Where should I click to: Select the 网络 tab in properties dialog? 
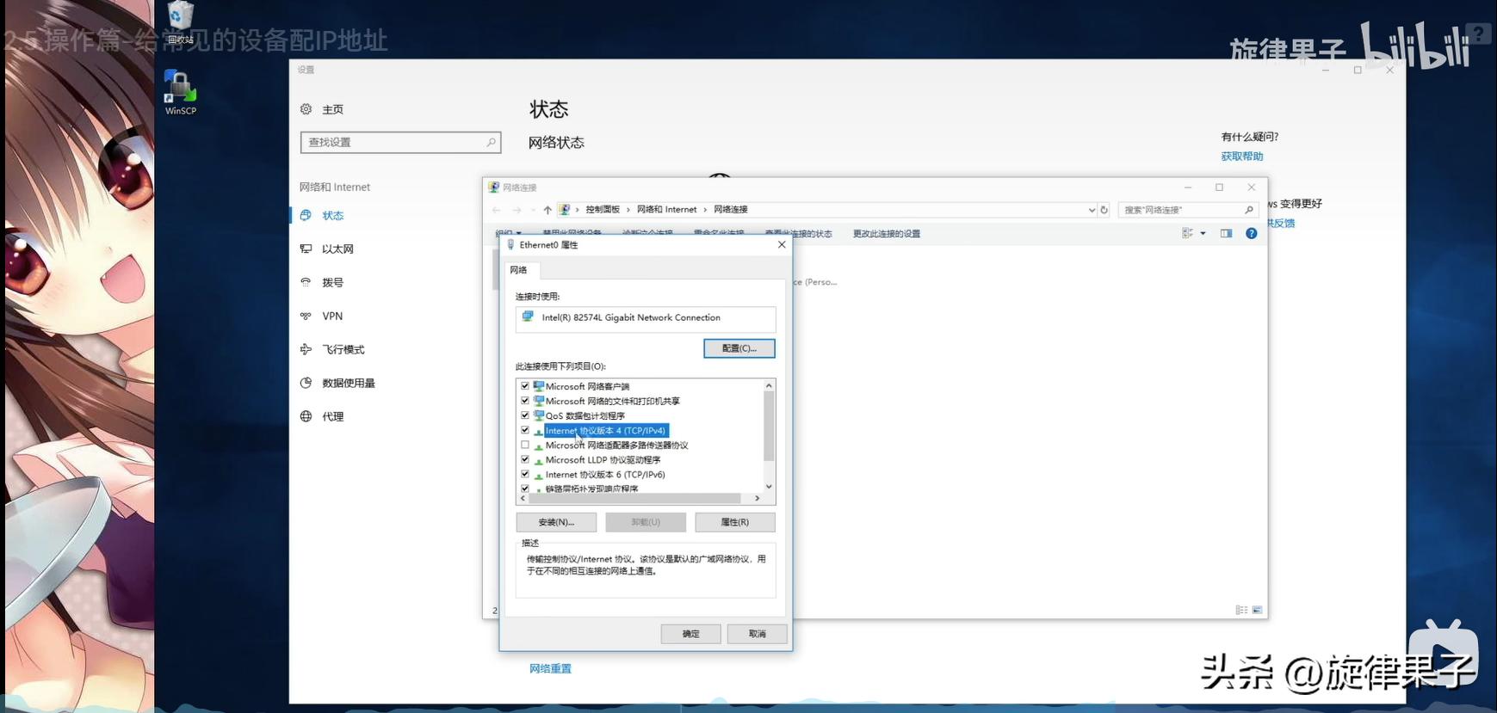tap(518, 270)
